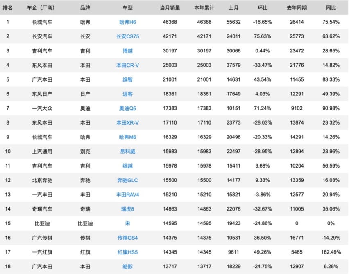Viewport: 349px width, 274px height.
Task: Click the 上月 column header
Action: point(233,8)
